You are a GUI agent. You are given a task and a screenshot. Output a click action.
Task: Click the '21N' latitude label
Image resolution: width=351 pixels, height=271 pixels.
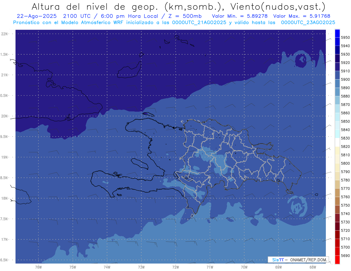[x=4, y=75]
